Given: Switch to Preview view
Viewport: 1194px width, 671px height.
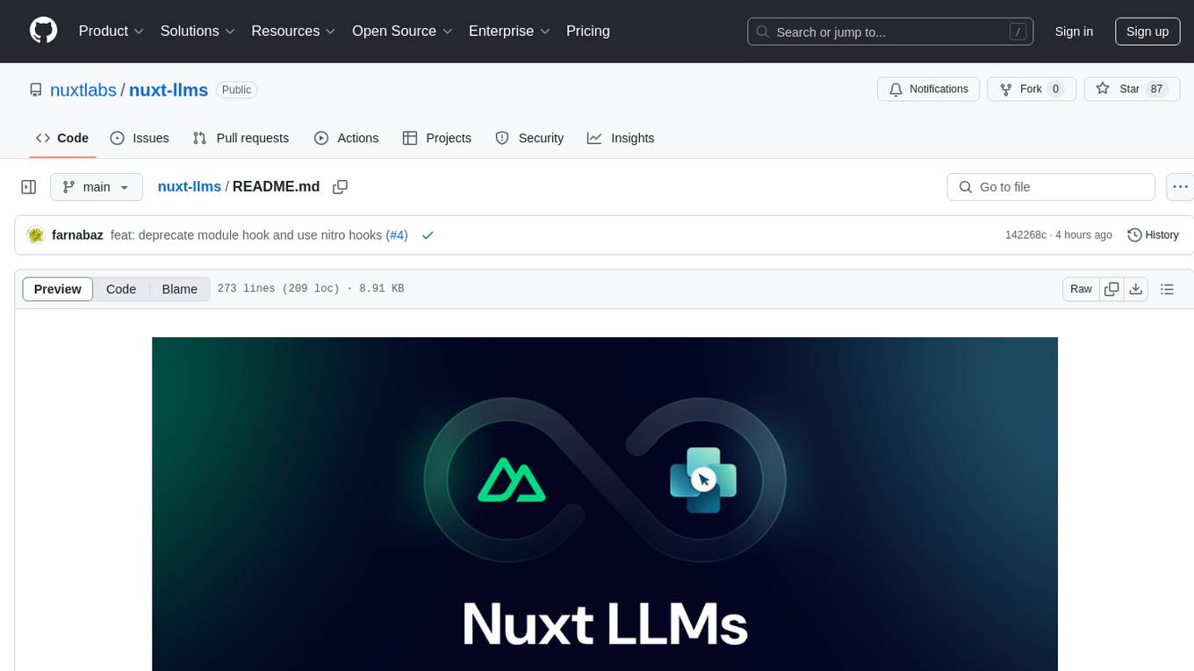Looking at the screenshot, I should point(58,289).
